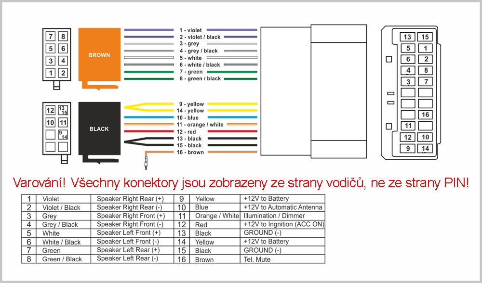The width and height of the screenshot is (482, 283).
Task: Click the "16 - brown" wire label
Action: pos(191,153)
